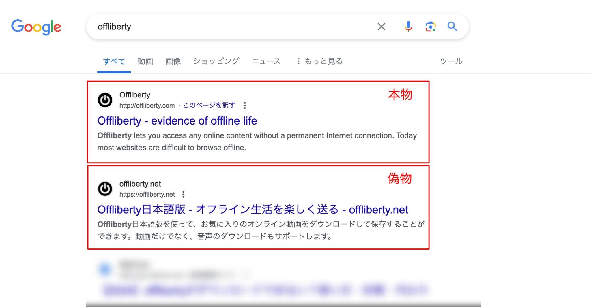Image resolution: width=591 pixels, height=307 pixels.
Task: Clear the search box with the X icon
Action: tap(381, 27)
